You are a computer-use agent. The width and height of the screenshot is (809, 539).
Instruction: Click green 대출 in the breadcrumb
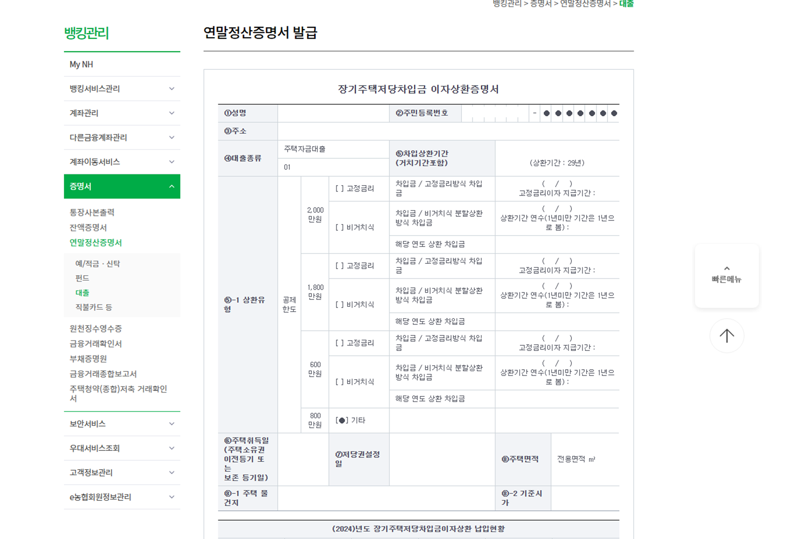(x=626, y=3)
